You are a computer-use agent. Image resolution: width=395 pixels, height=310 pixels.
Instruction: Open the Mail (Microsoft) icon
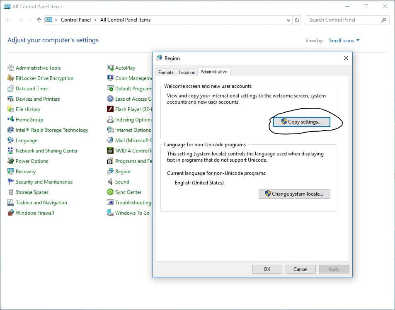click(x=110, y=140)
